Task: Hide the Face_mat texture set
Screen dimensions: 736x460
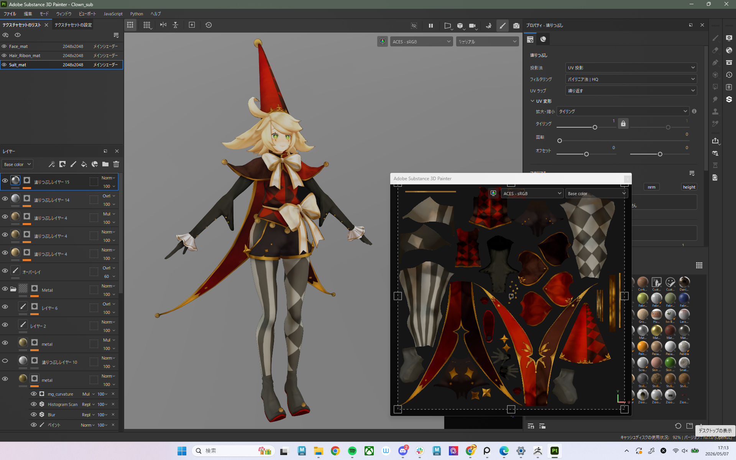Action: [4, 46]
